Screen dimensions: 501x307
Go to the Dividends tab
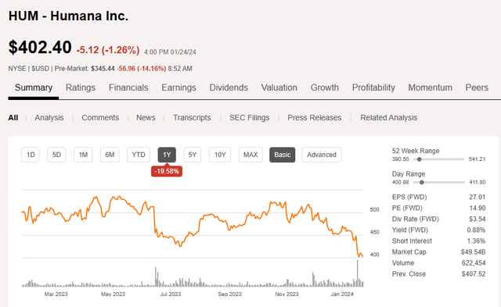point(229,87)
